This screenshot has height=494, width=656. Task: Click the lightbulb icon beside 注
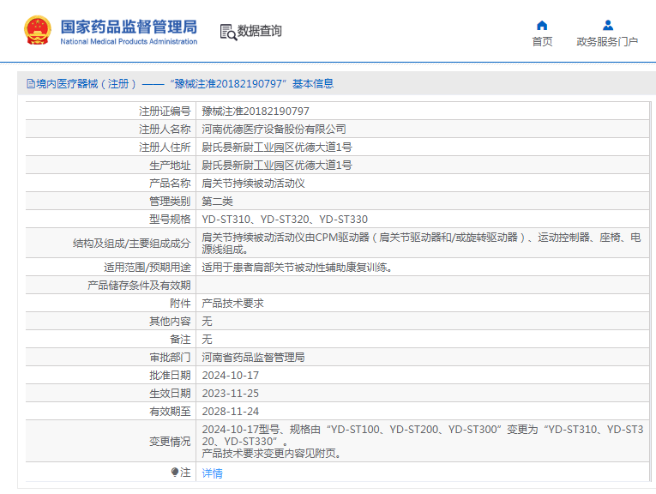coord(175,473)
